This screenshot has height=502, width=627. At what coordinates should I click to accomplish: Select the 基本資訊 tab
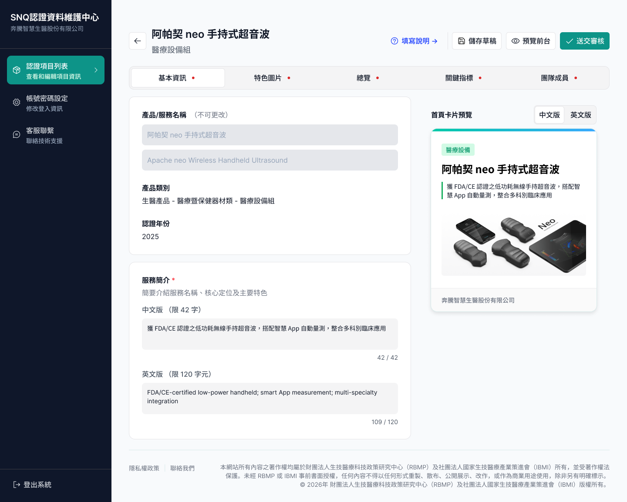click(178, 78)
